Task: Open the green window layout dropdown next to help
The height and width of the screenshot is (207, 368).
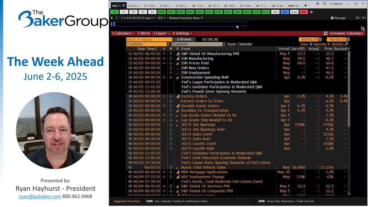Action: (x=358, y=18)
